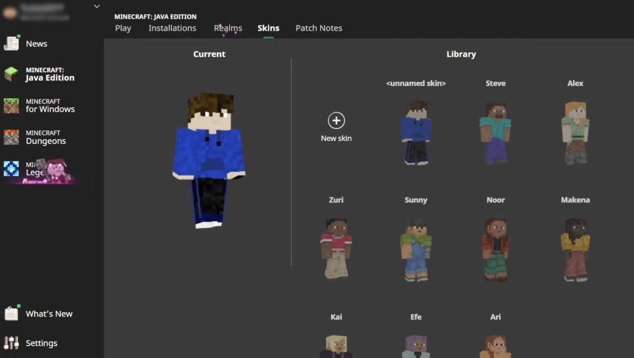Choose the Alex skin from library
This screenshot has width=634, height=358.
[x=575, y=133]
